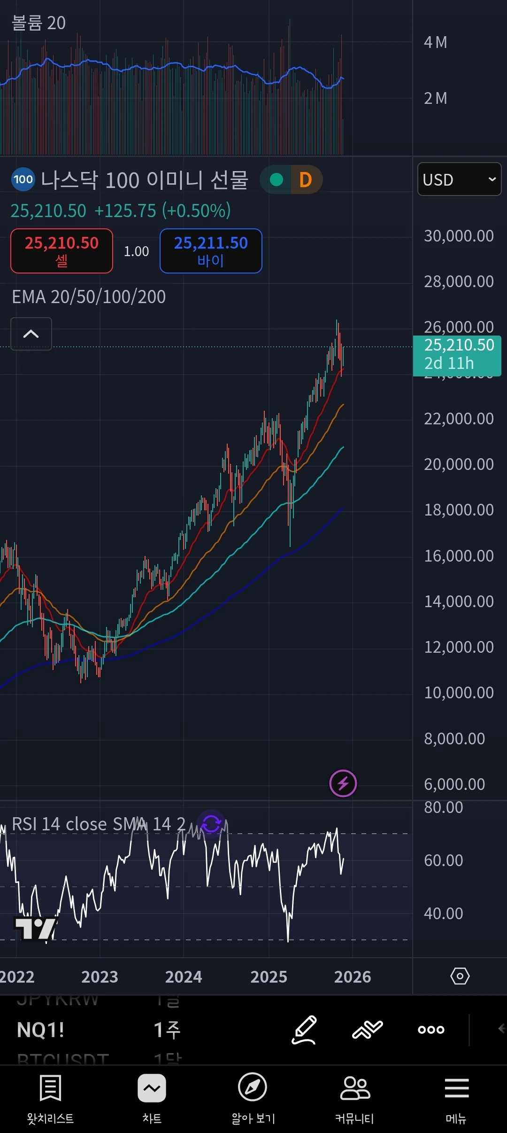Screen dimensions: 507x1133
Task: Open the 메뉴 tab
Action: [456, 1099]
